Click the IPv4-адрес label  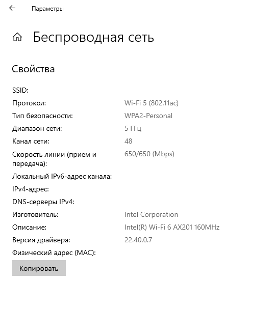click(x=31, y=189)
